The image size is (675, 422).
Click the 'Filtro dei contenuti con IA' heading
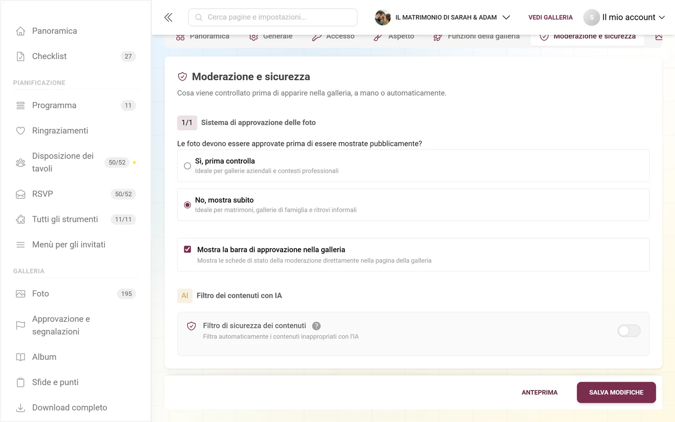tap(239, 296)
